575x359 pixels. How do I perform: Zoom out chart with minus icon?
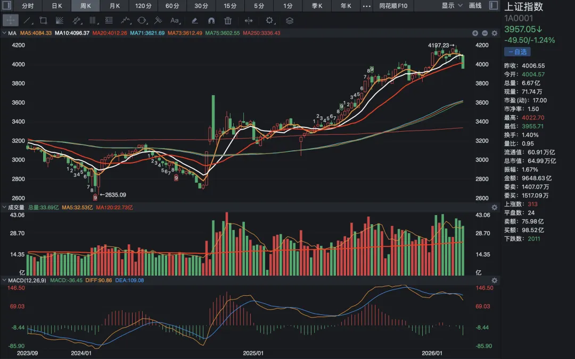pyautogui.click(x=485, y=33)
